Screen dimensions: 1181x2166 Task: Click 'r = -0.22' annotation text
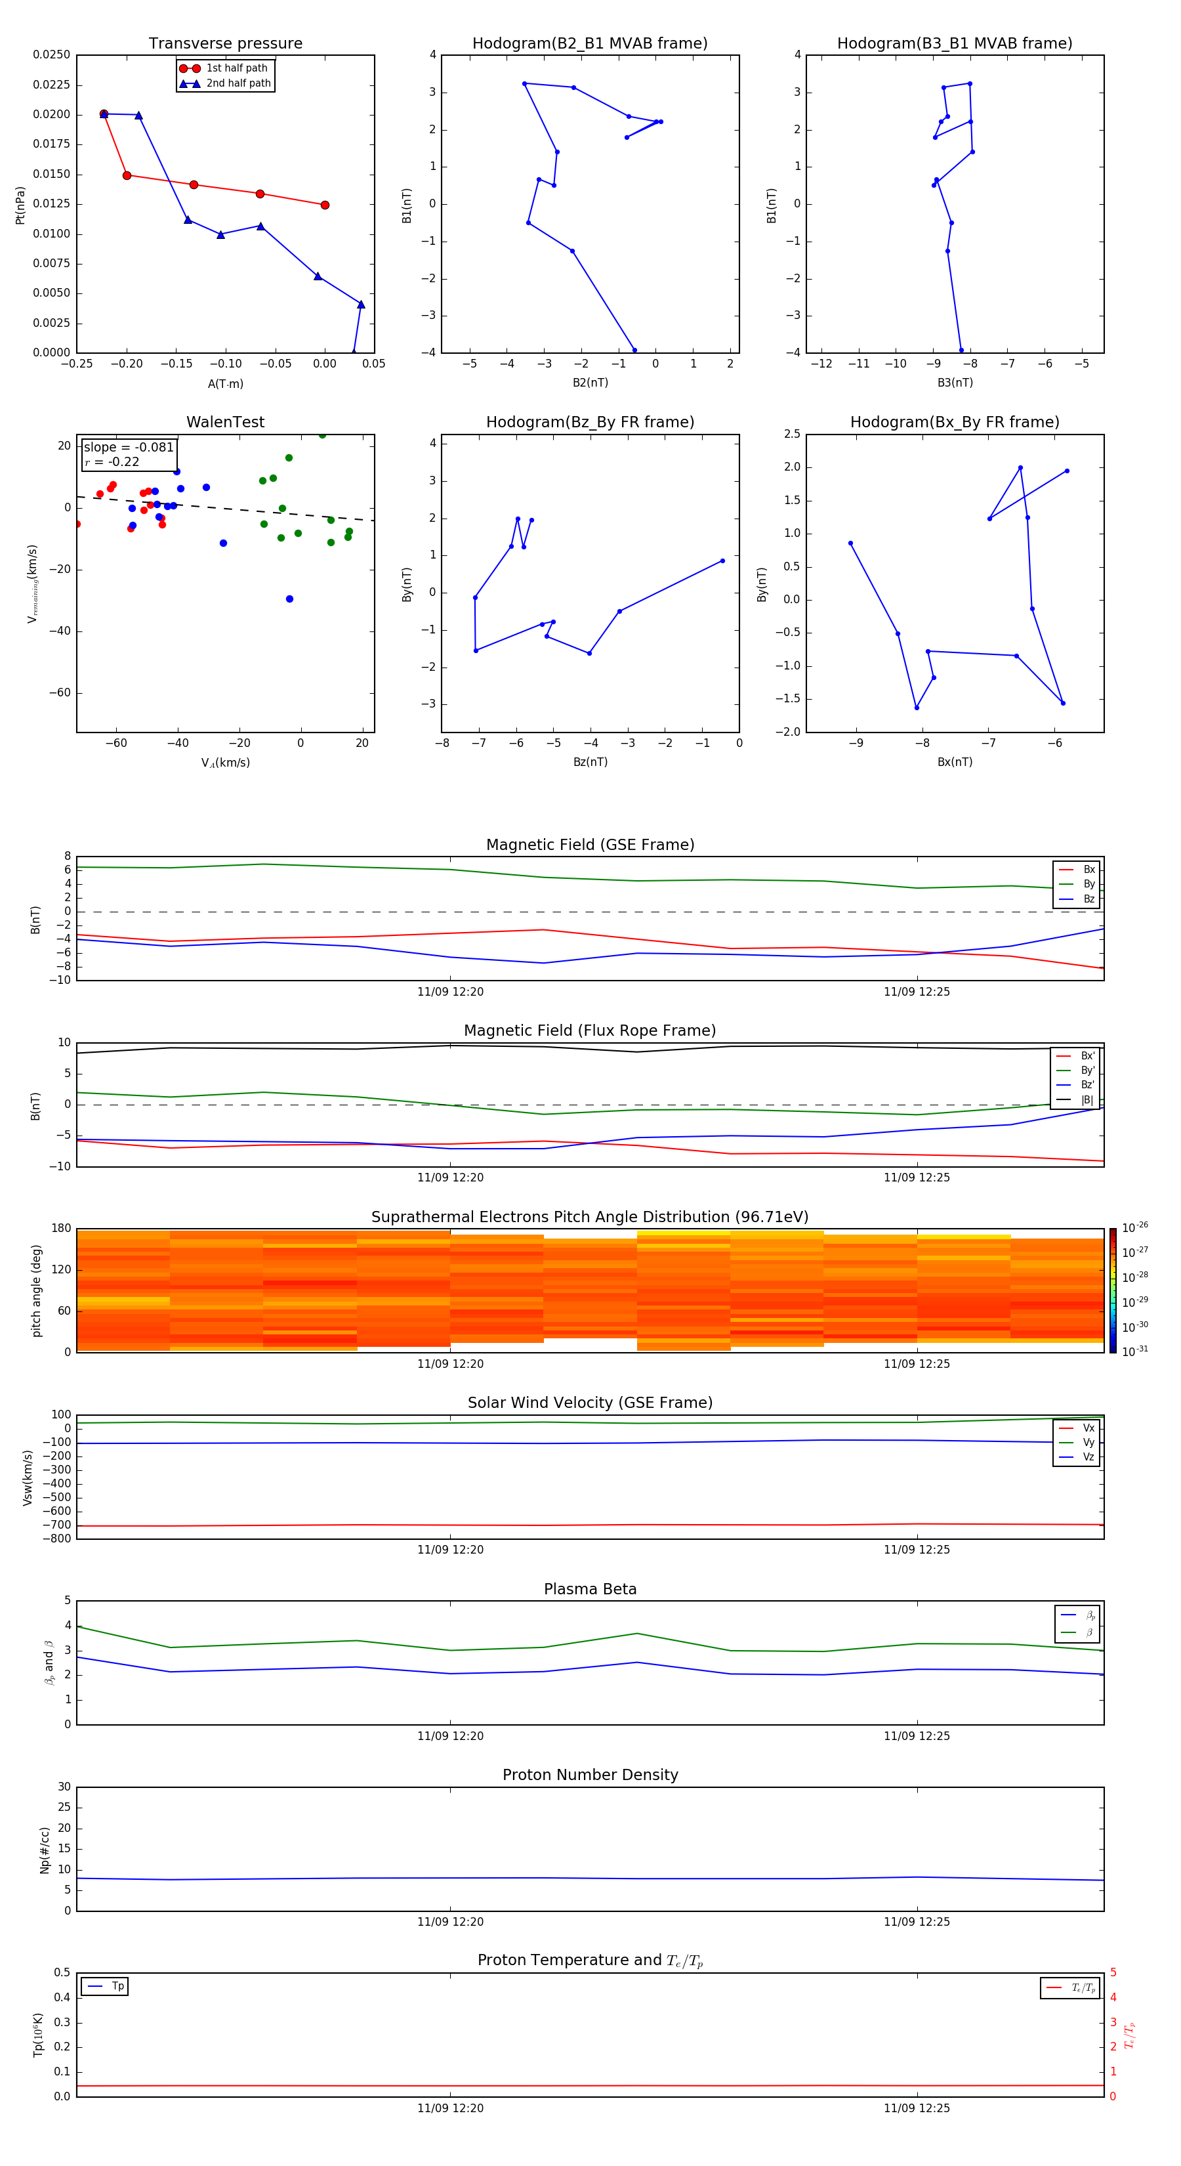click(x=112, y=461)
